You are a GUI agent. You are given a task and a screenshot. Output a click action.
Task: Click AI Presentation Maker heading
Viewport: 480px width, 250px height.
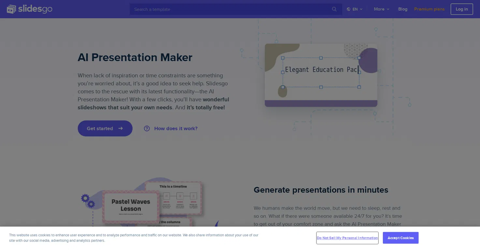pyautogui.click(x=135, y=57)
